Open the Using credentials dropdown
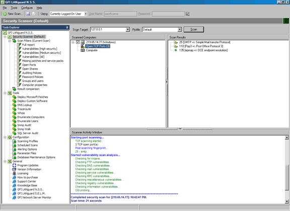This screenshot has width=290, height=211. tap(86, 14)
